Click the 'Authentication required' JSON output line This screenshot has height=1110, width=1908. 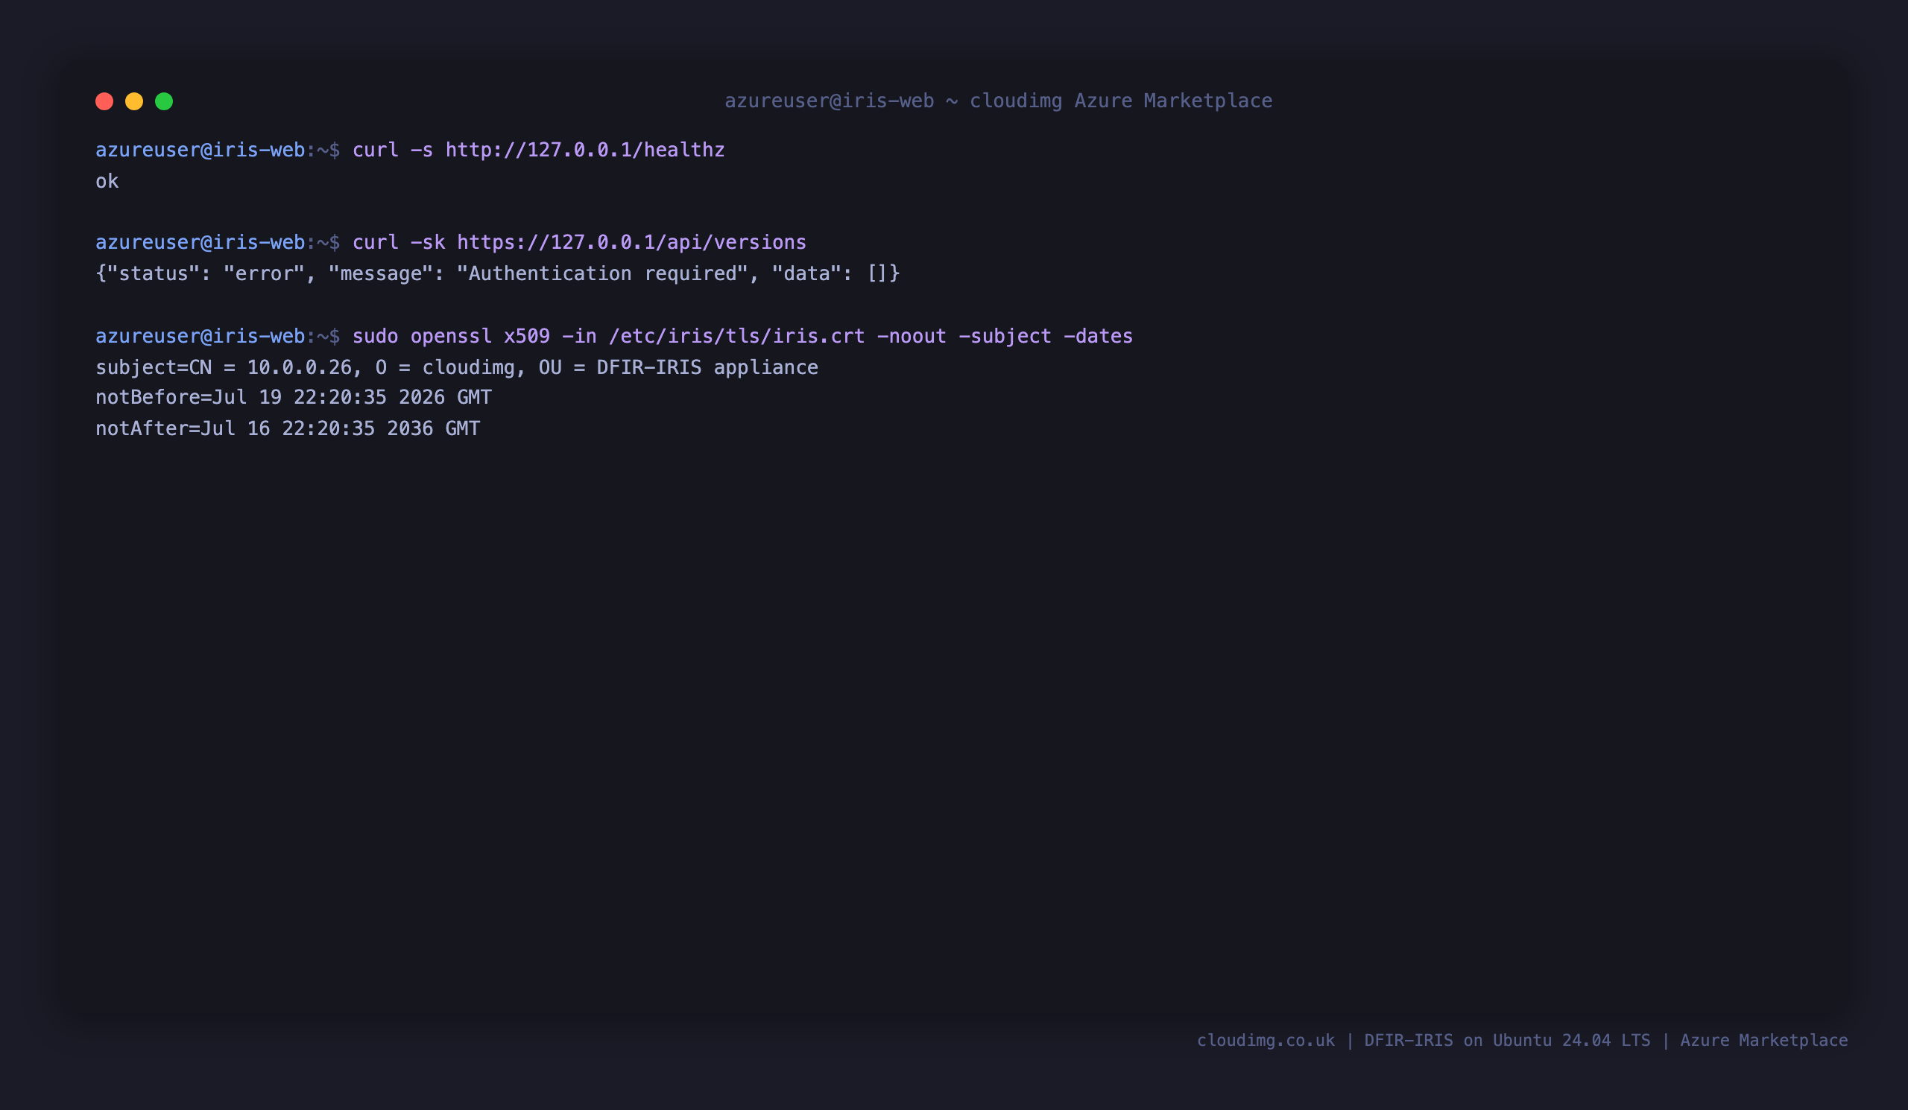497,273
